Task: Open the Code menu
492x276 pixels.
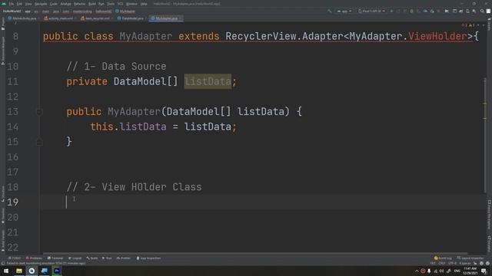Action: 54,4
